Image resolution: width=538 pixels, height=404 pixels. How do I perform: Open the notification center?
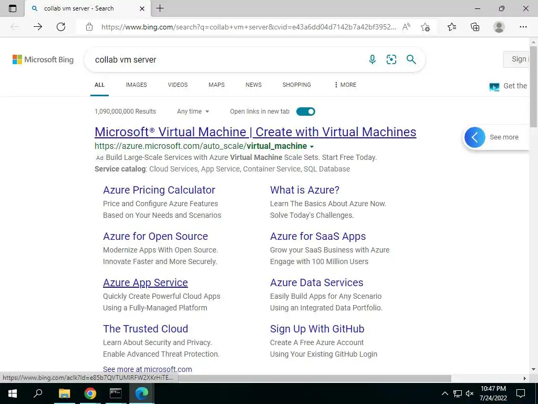521,393
